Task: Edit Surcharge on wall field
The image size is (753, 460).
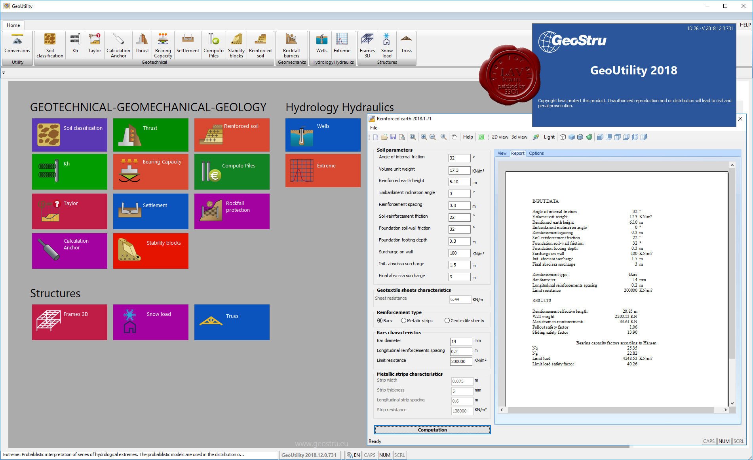Action: pyautogui.click(x=459, y=253)
